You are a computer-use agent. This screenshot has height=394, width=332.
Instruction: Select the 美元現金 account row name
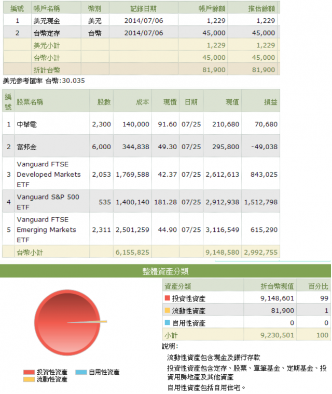pyautogui.click(x=47, y=21)
